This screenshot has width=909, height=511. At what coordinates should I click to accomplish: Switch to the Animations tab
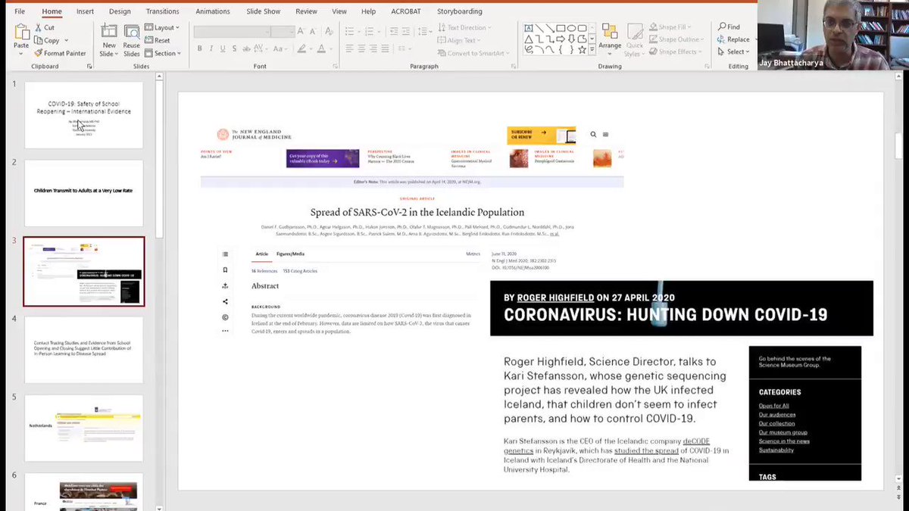213,11
